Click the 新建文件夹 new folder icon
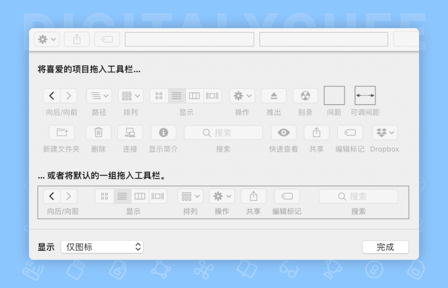 pos(62,133)
